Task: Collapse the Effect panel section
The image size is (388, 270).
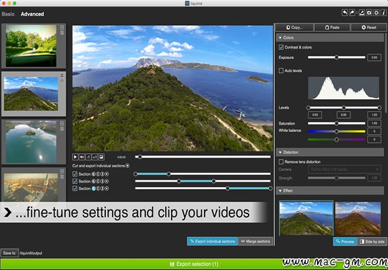Action: [x=280, y=191]
